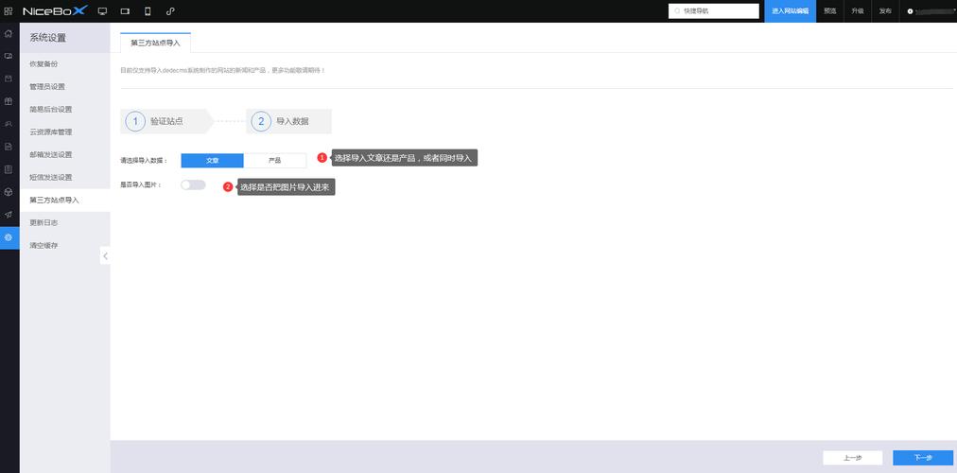Viewport: 957px width, 473px height.
Task: Click the active settings gear sidebar icon
Action: (9, 237)
